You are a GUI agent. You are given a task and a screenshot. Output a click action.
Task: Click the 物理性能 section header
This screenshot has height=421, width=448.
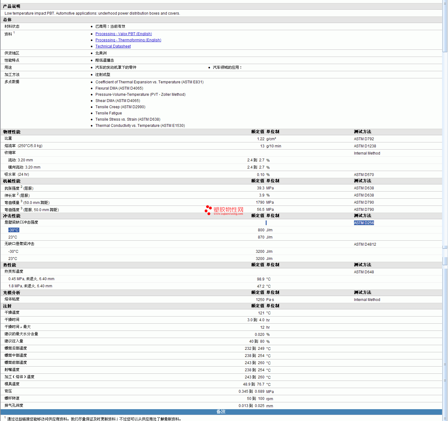click(12, 132)
